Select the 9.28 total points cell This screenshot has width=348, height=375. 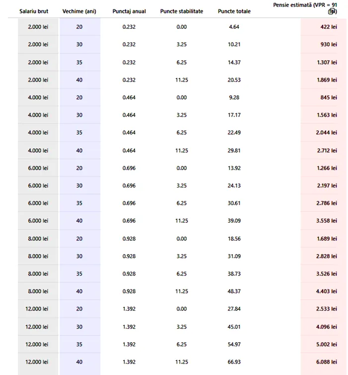(234, 97)
